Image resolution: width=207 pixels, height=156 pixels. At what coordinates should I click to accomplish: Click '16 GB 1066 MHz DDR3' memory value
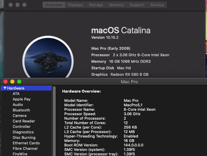(130, 61)
